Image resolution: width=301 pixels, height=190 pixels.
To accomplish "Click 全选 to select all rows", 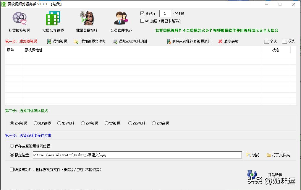I will 271,41.
